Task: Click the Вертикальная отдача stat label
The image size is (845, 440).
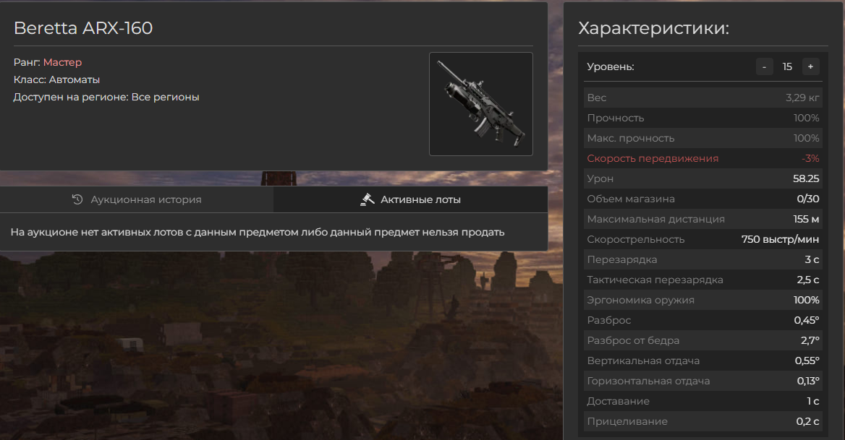Action: pyautogui.click(x=643, y=361)
